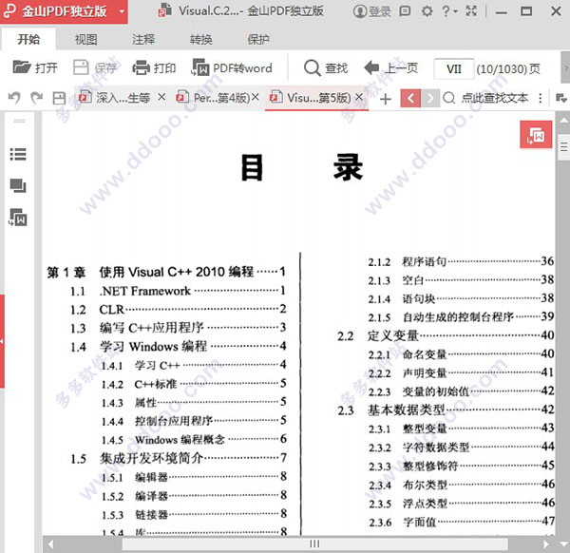Open the far-right tab bar dropdown icon
This screenshot has height=553, width=570.
pyautogui.click(x=561, y=98)
